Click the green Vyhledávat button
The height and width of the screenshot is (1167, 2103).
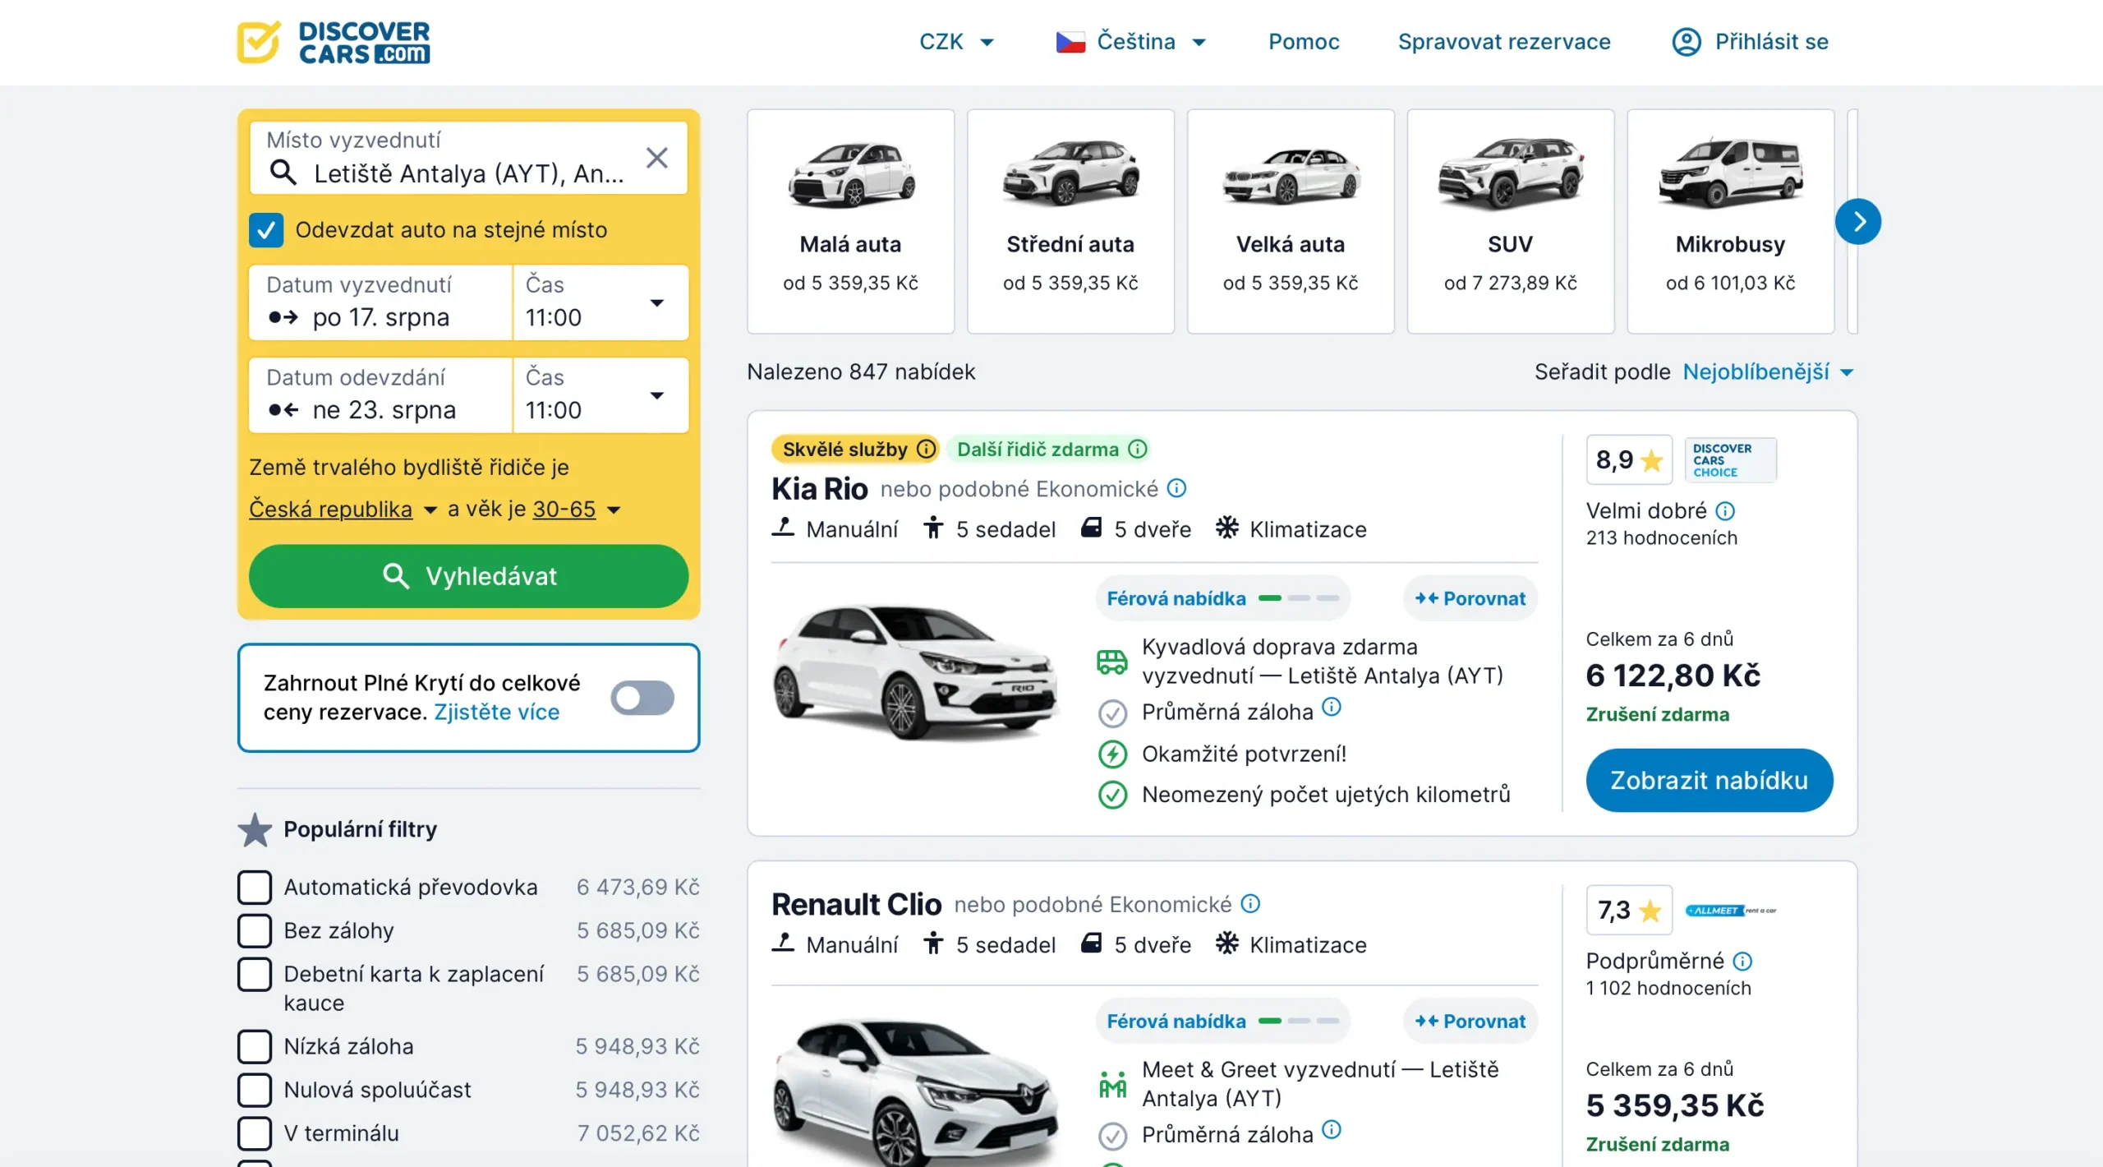pos(469,576)
